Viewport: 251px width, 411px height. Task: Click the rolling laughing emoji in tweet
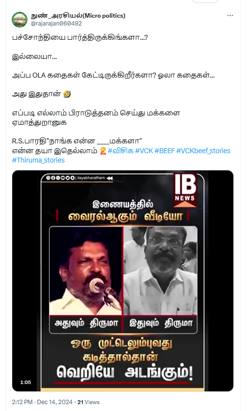click(x=67, y=94)
